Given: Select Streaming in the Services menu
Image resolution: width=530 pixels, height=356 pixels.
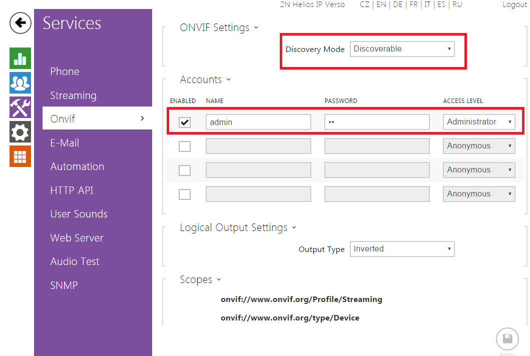Looking at the screenshot, I should [x=73, y=95].
